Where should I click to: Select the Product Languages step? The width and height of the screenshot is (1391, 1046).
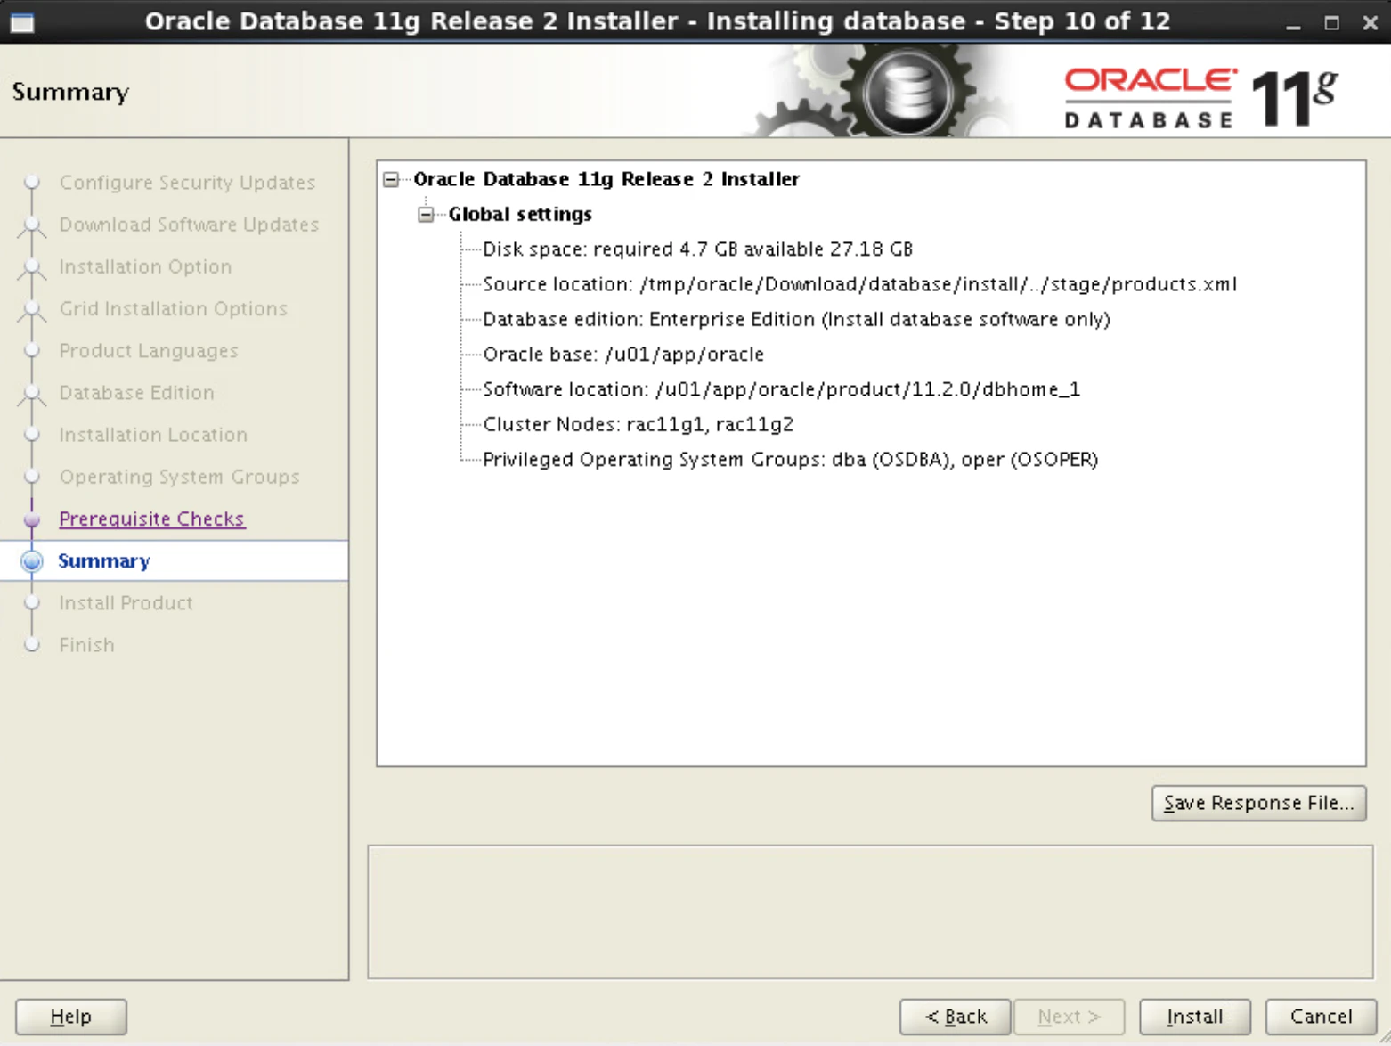149,351
